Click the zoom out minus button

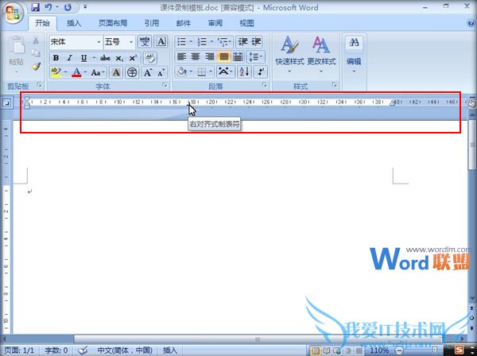(399, 350)
